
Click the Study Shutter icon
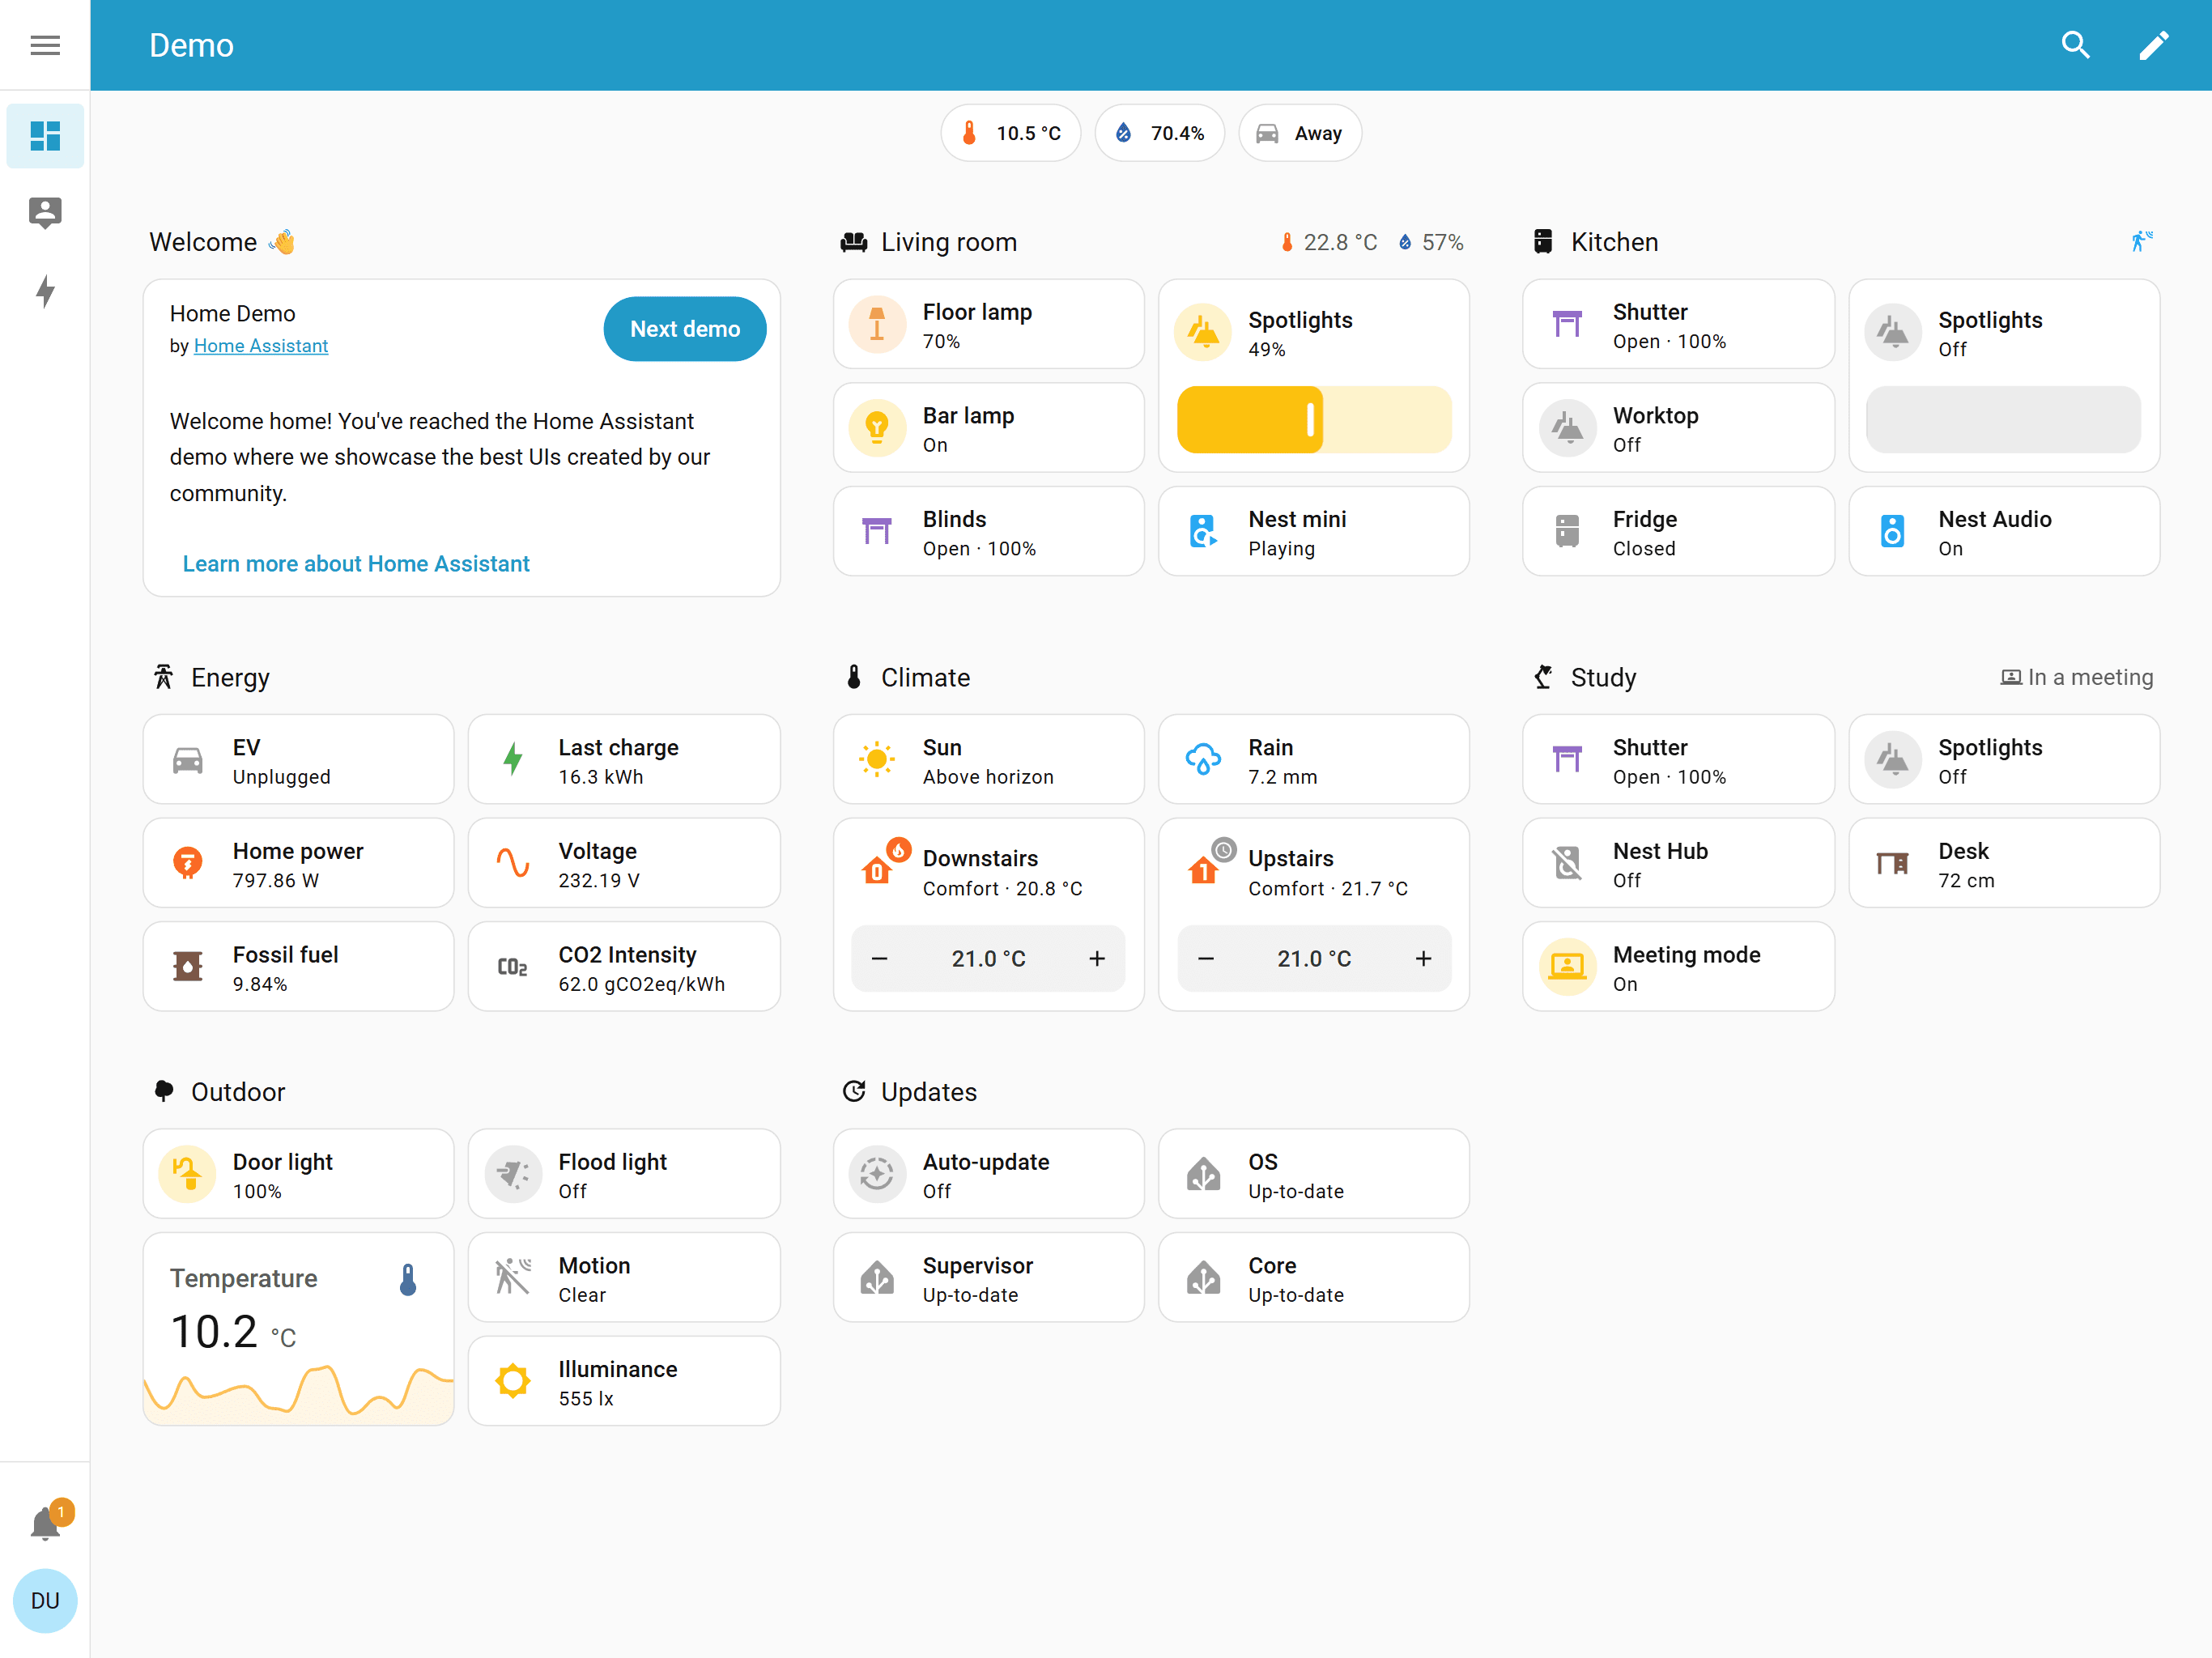click(1567, 760)
